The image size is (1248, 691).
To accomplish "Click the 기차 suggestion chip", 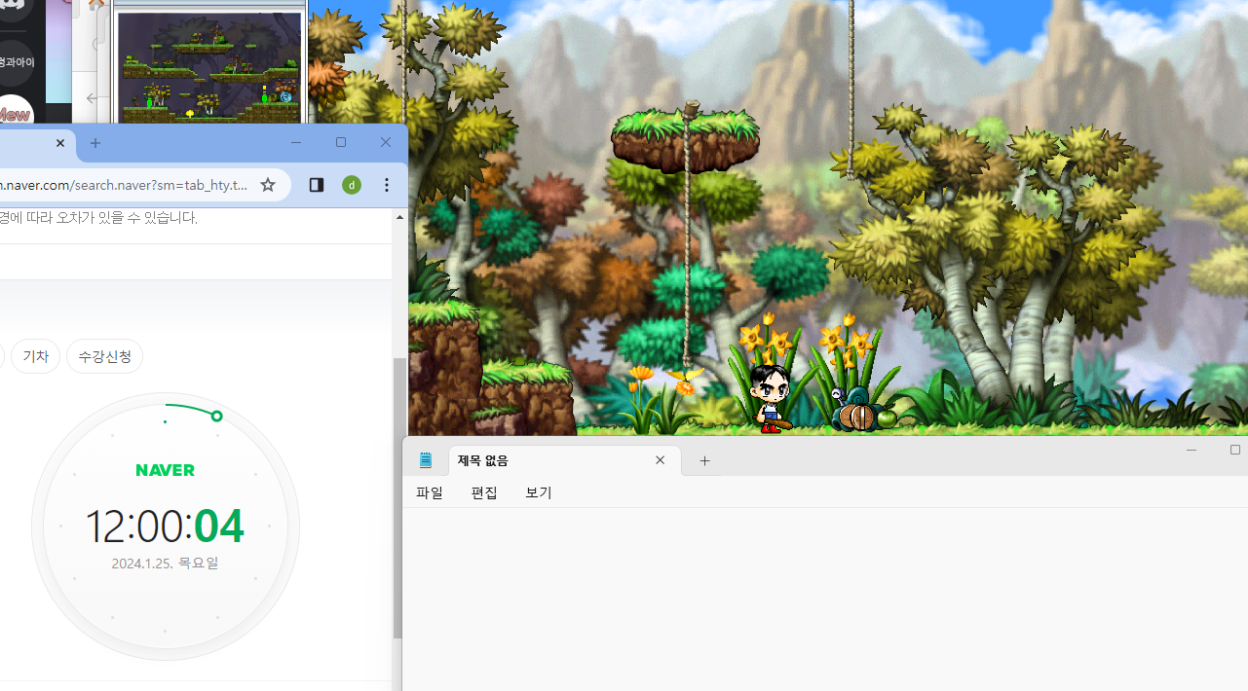I will [x=36, y=357].
